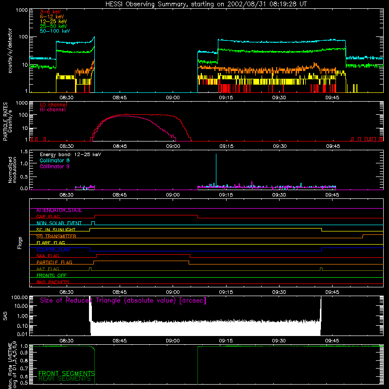Click the 09:00 tick under the count-rate panel

click(x=173, y=98)
